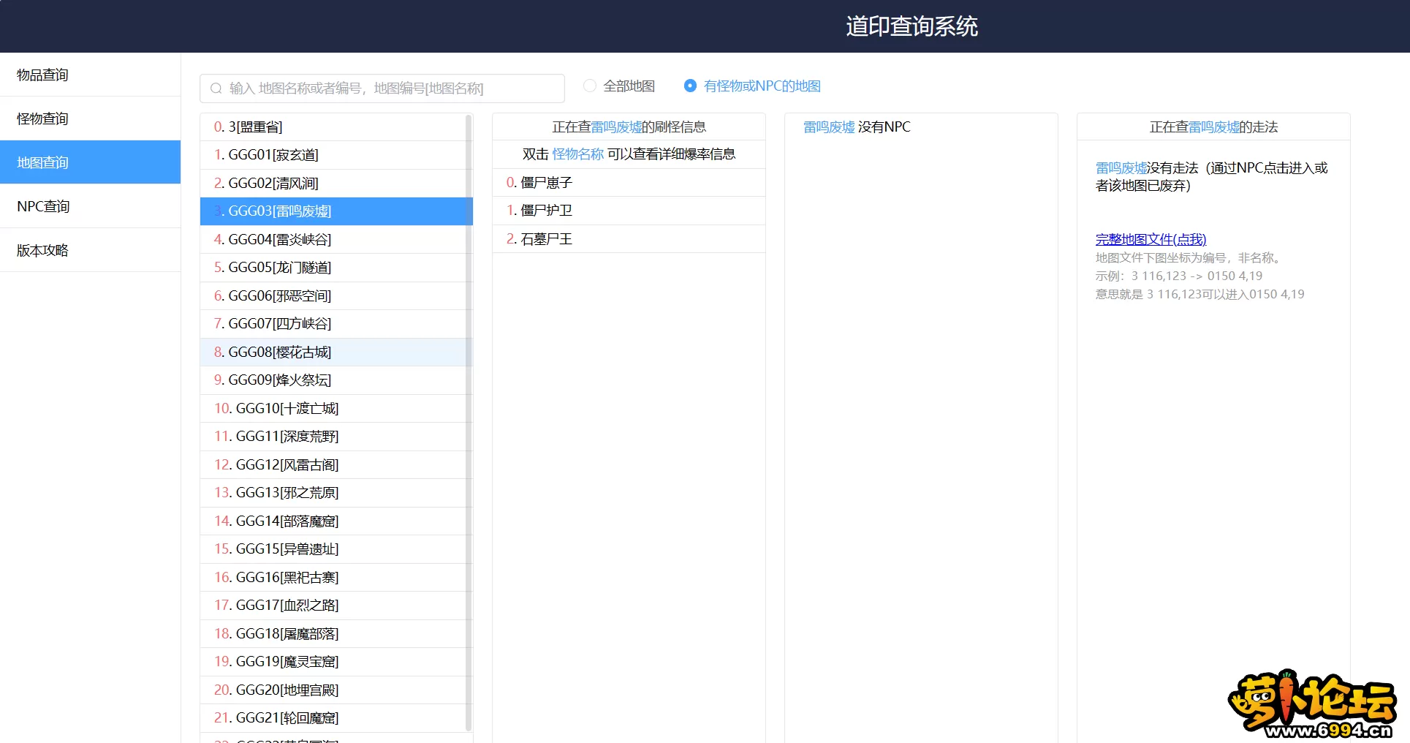
Task: Click 雷鸣废墟 link in the 走法 header
Action: [x=1214, y=127]
